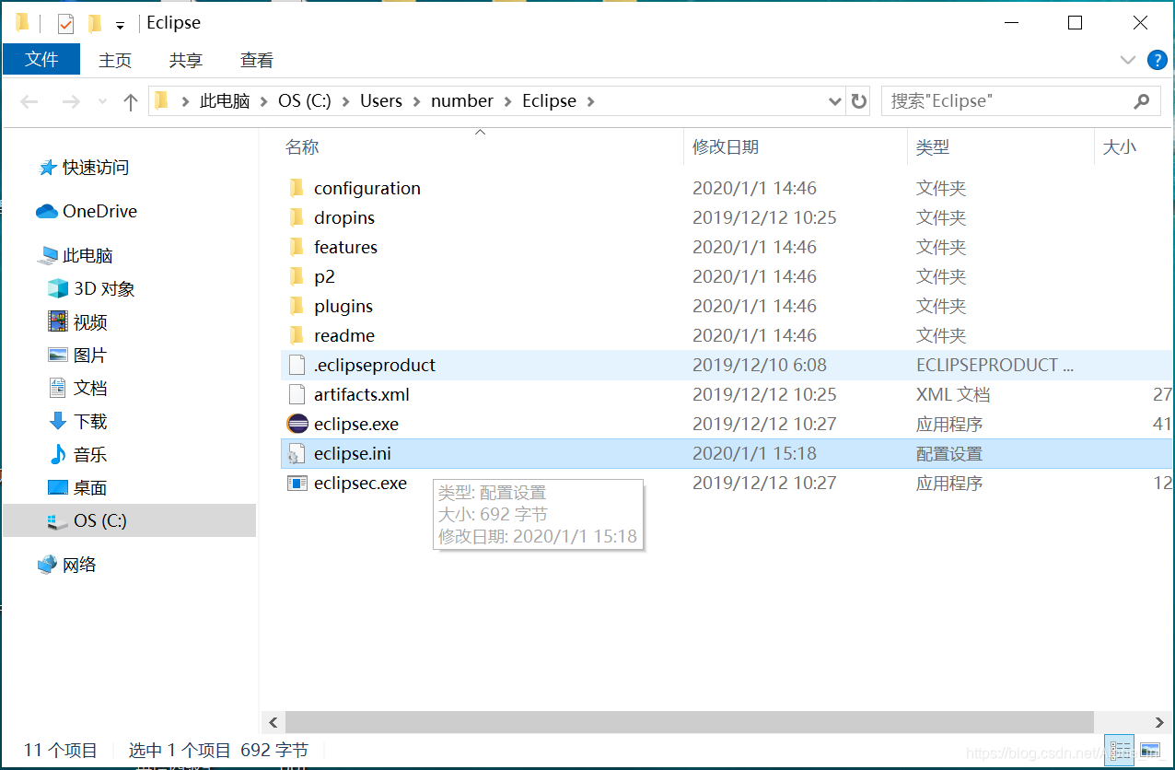1175x770 pixels.
Task: Click the horizontal scrollbar left arrow
Action: point(273,723)
